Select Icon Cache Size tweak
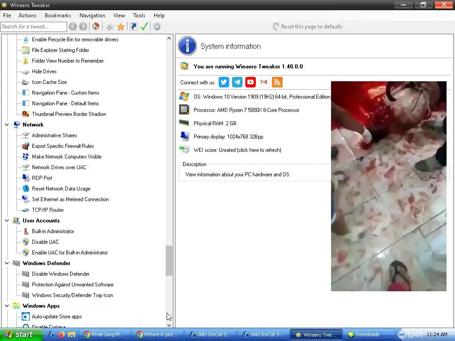Image resolution: width=455 pixels, height=341 pixels. [49, 82]
